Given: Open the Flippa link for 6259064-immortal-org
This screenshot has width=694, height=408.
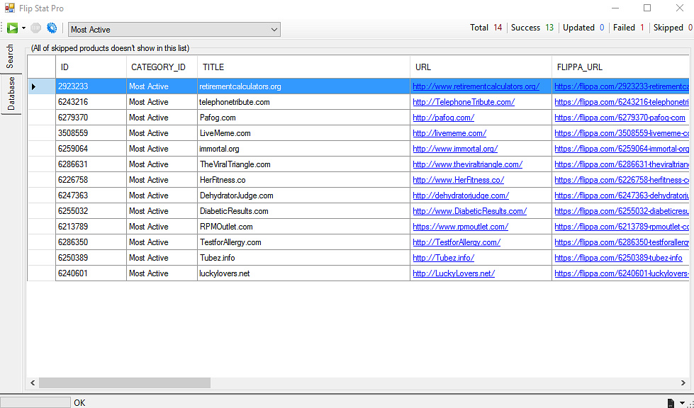Looking at the screenshot, I should [x=622, y=149].
